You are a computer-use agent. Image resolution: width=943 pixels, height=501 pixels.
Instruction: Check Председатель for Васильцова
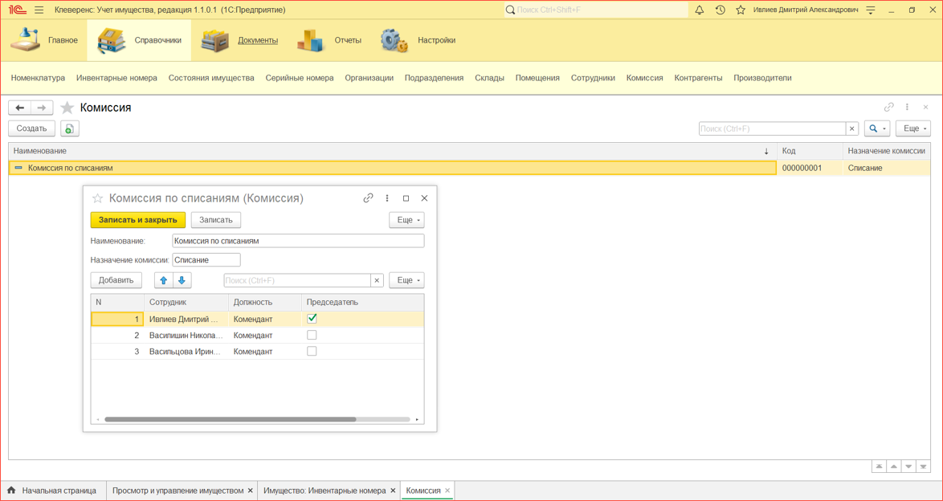point(312,351)
